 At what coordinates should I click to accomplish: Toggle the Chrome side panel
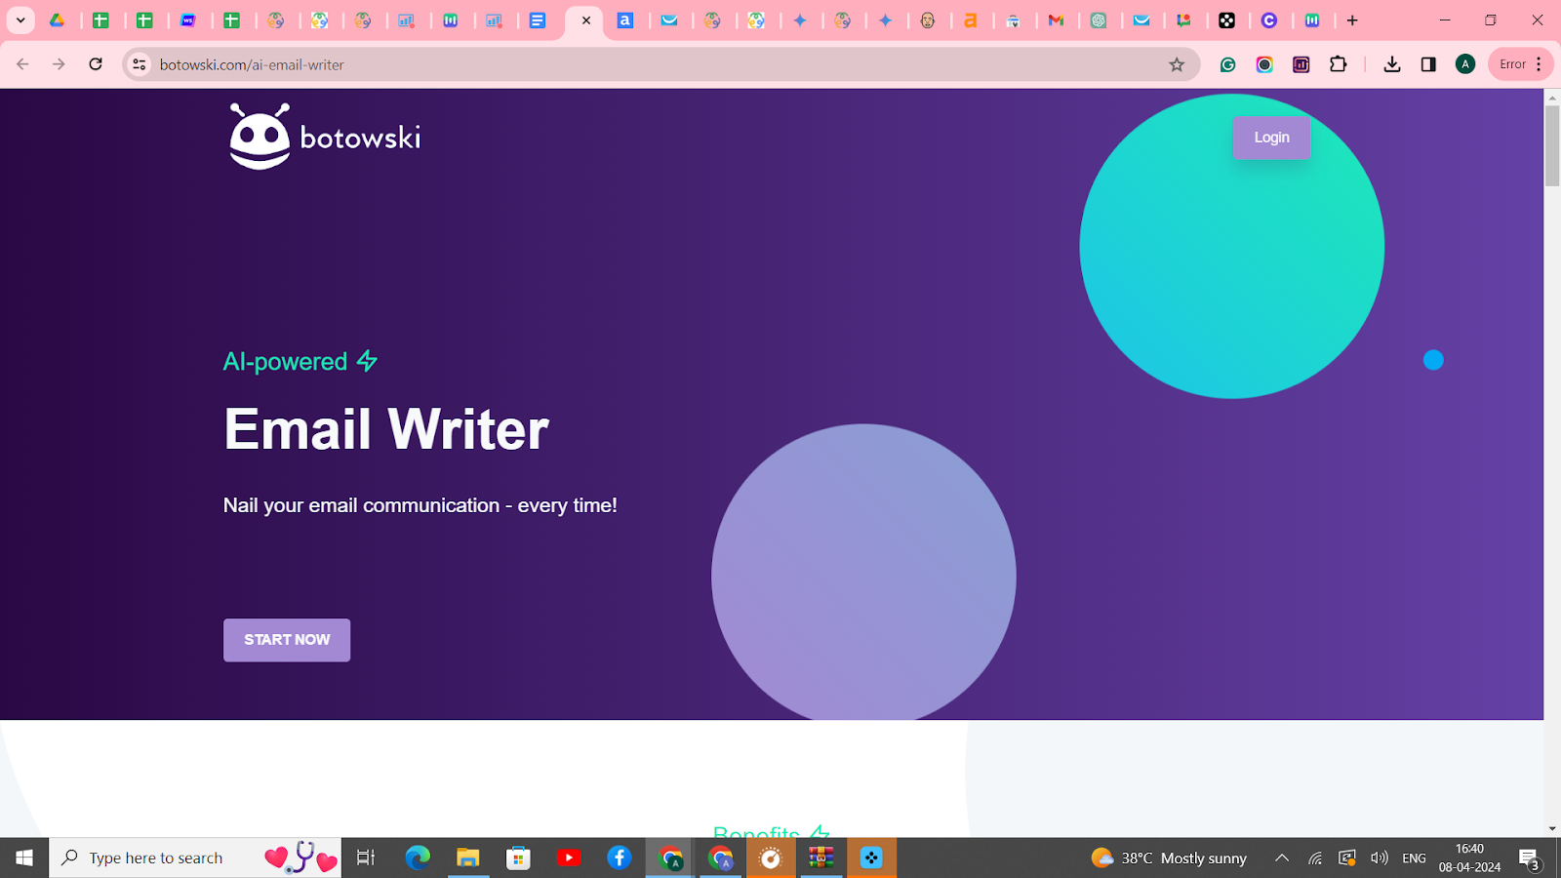pyautogui.click(x=1428, y=64)
